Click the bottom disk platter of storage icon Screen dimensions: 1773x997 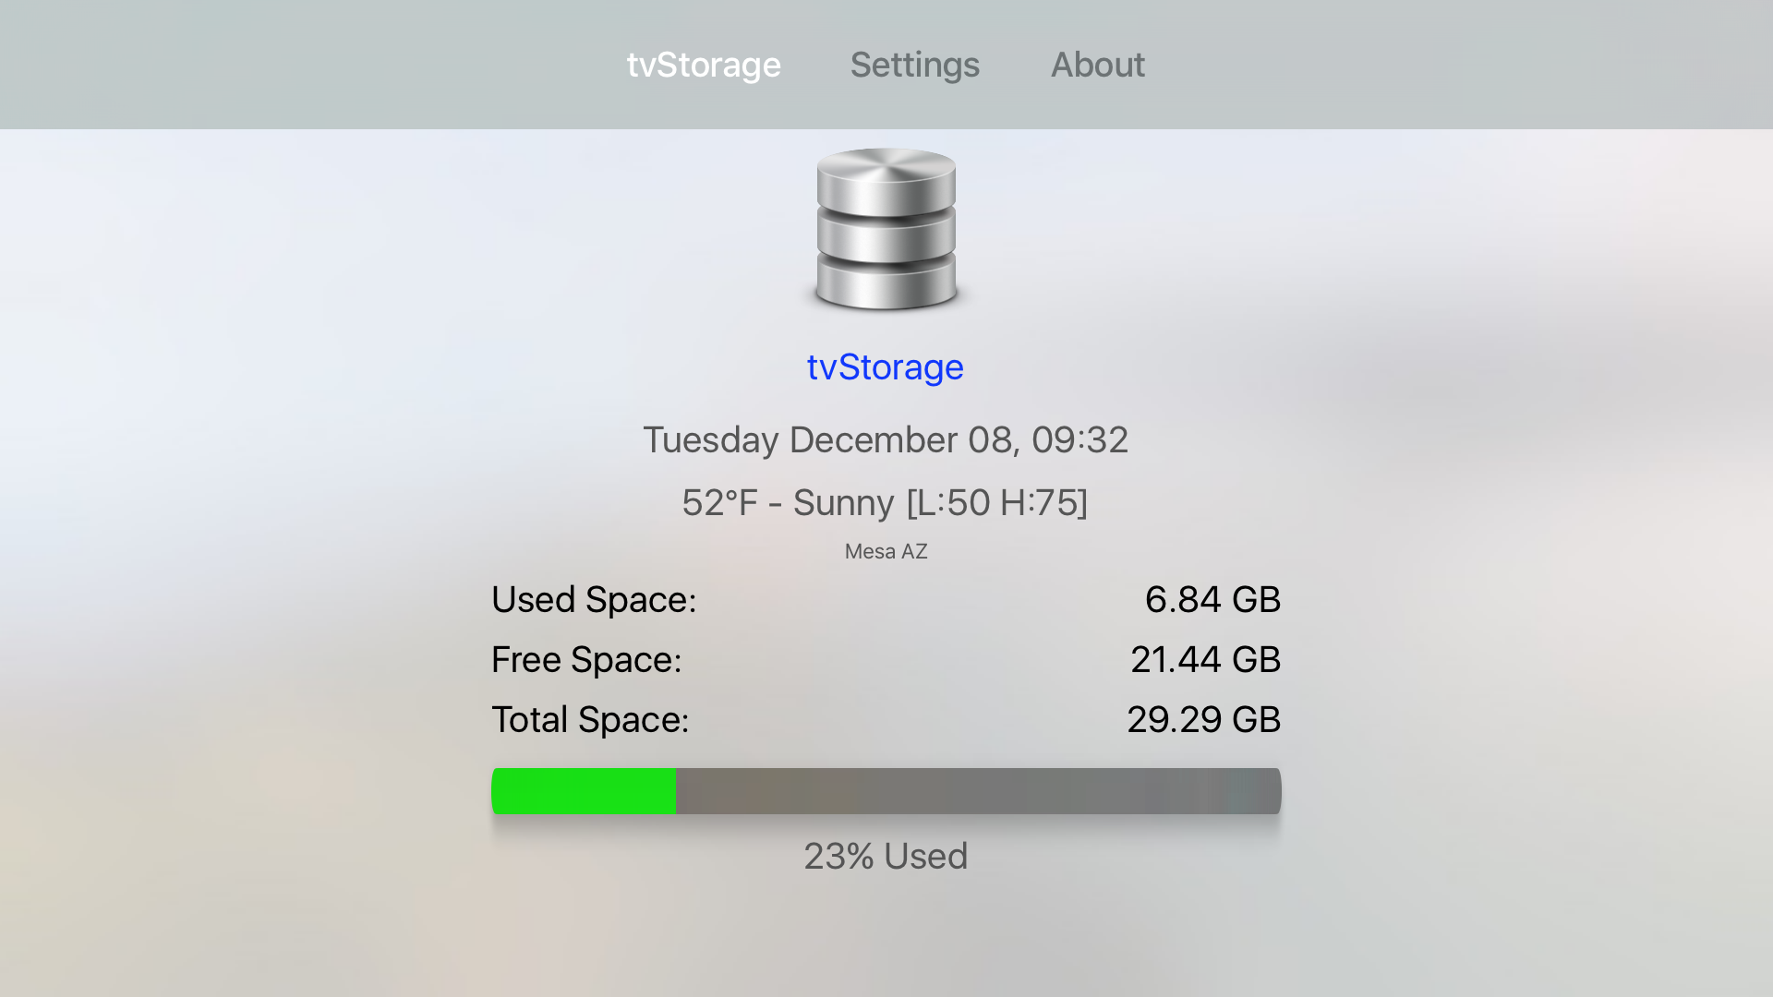(886, 282)
